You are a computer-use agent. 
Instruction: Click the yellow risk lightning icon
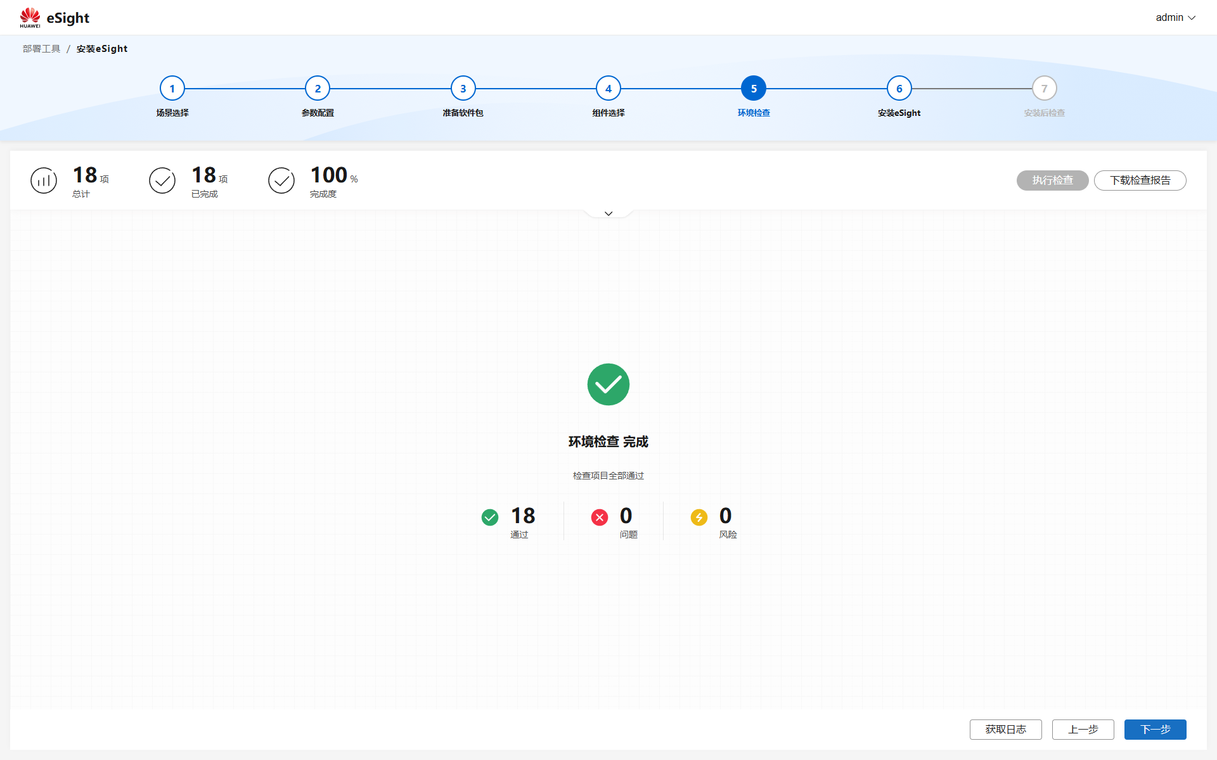pyautogui.click(x=699, y=517)
